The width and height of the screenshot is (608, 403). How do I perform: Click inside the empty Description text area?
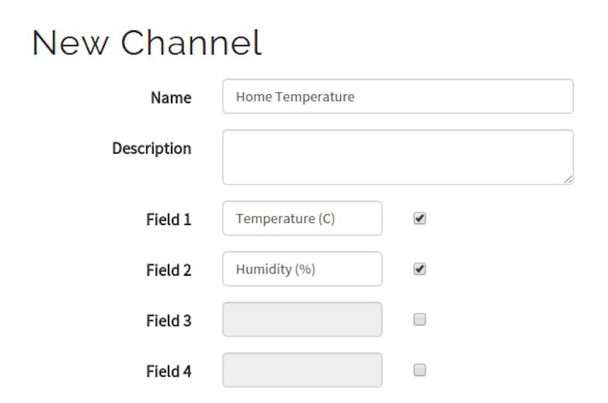[398, 157]
